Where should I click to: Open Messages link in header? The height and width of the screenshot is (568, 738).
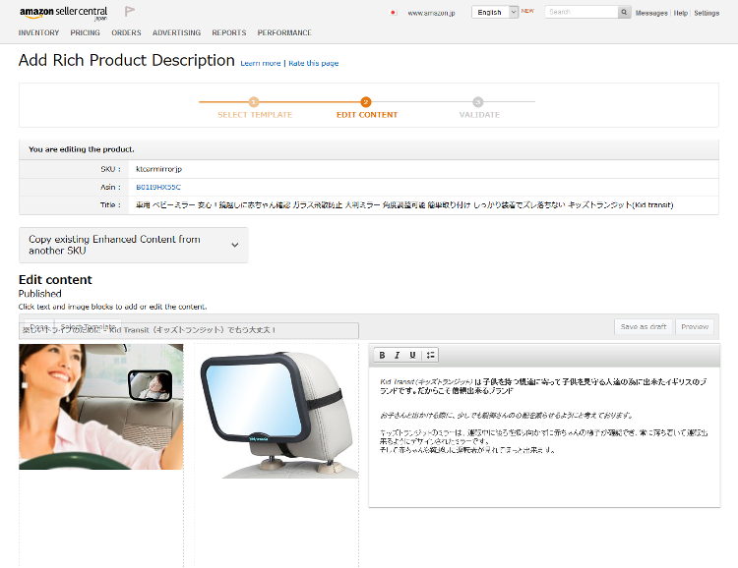point(651,13)
